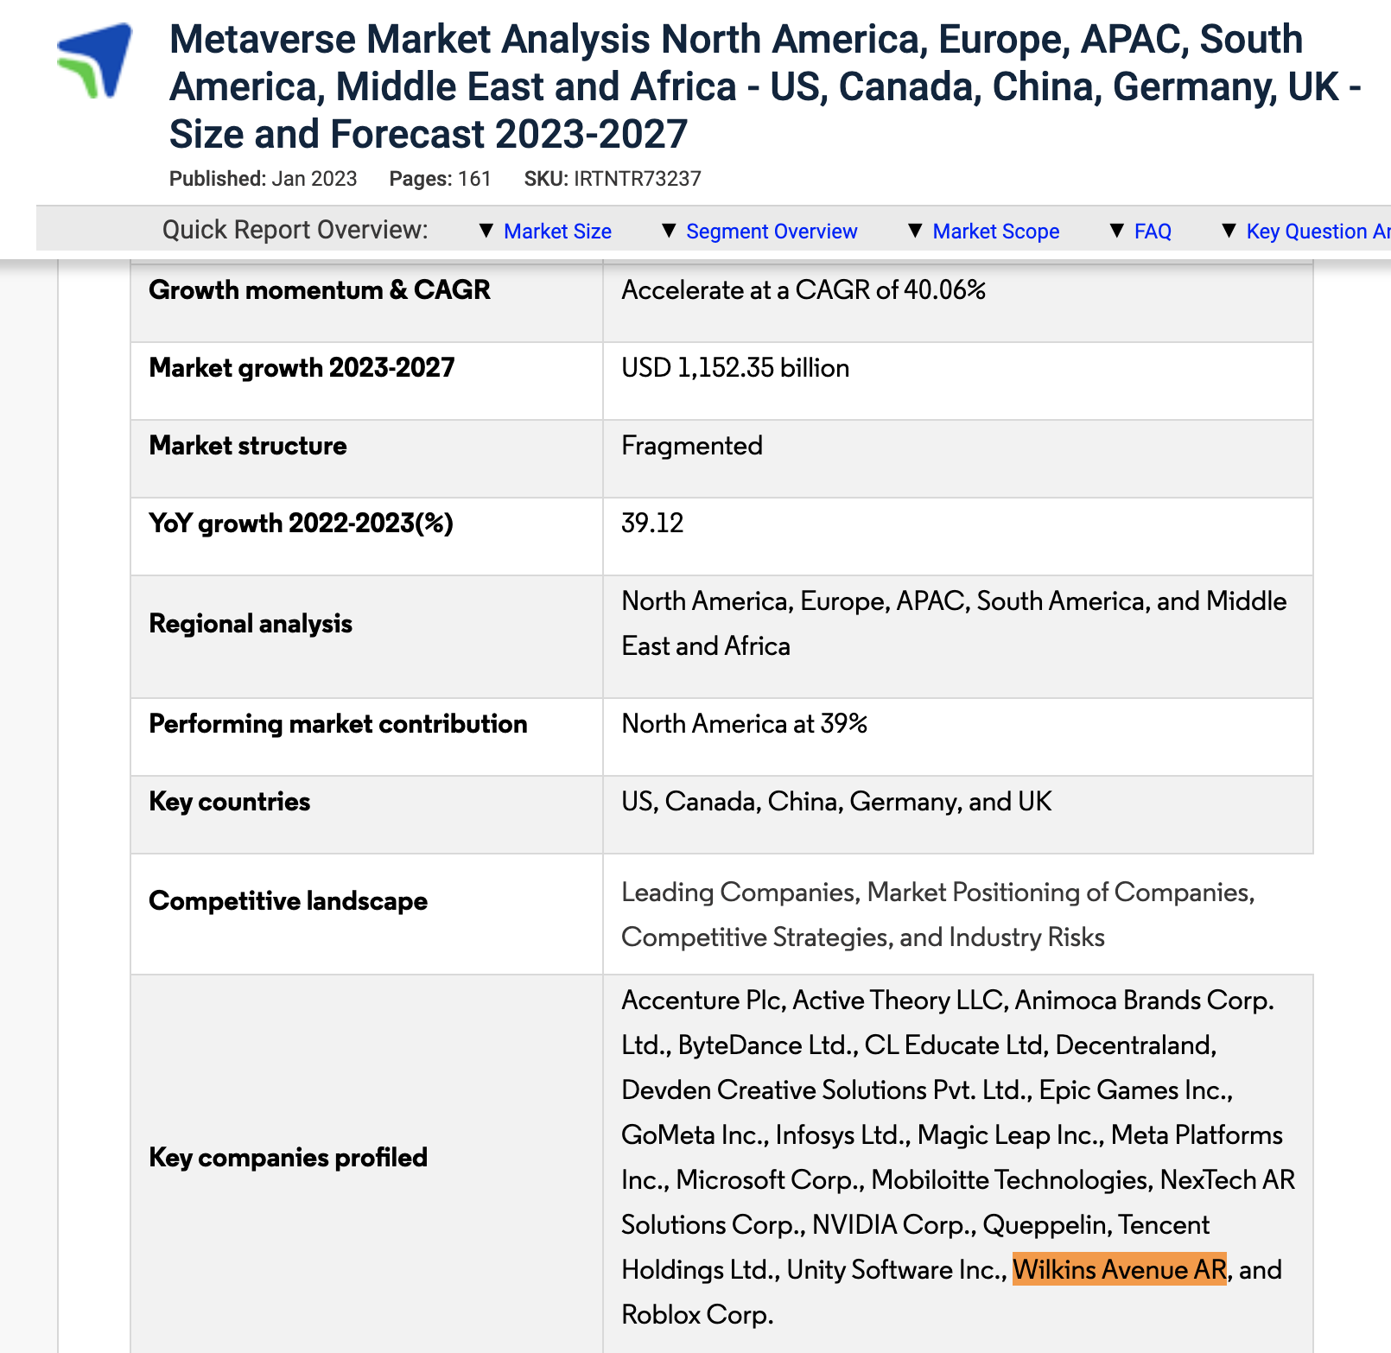Click the 'Competitive landscape' row label
The width and height of the screenshot is (1391, 1353).
point(289,901)
